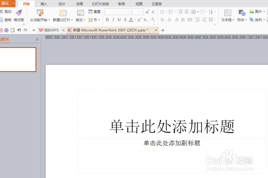Click the Redo arrow
The image size is (268, 178).
pos(26,30)
